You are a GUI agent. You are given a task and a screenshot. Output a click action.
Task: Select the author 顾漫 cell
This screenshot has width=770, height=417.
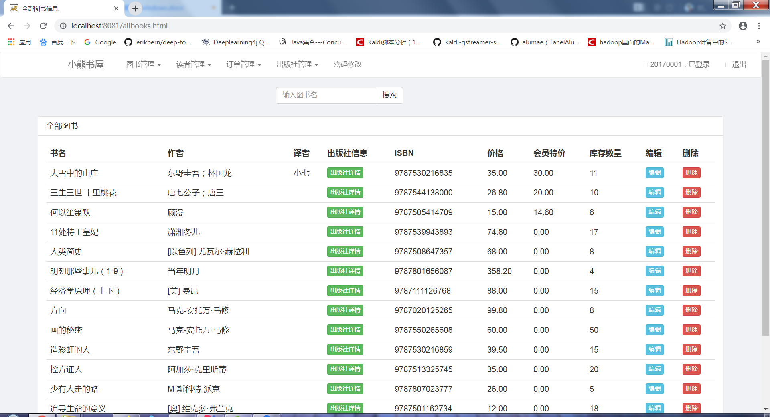point(176,212)
